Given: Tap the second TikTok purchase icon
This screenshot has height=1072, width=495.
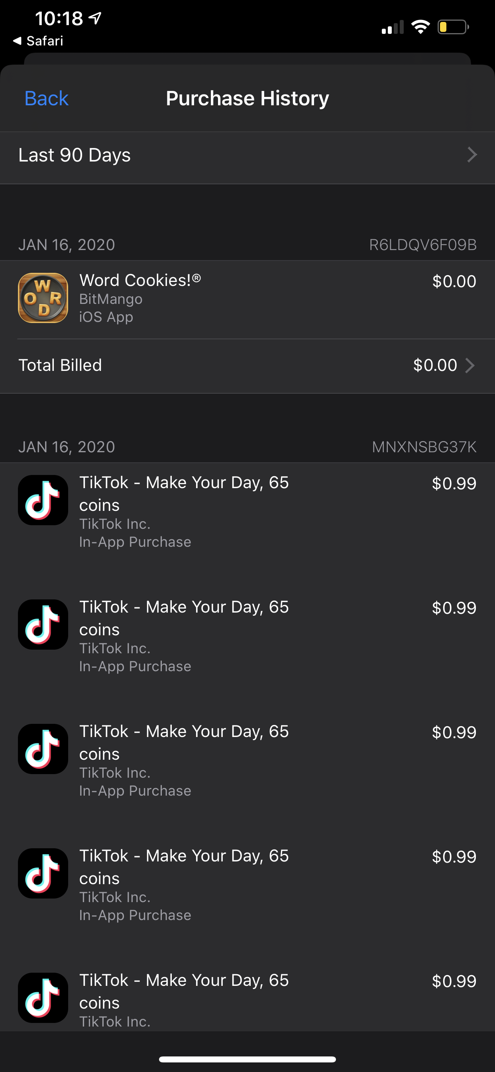Looking at the screenshot, I should [43, 624].
